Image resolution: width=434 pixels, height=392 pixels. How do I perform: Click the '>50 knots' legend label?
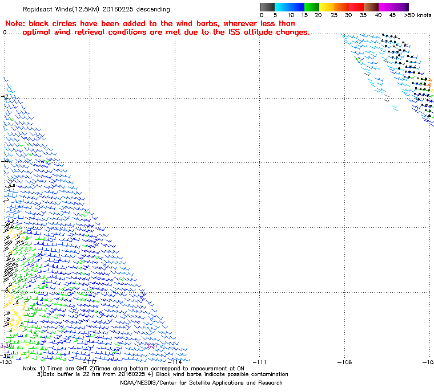417,15
